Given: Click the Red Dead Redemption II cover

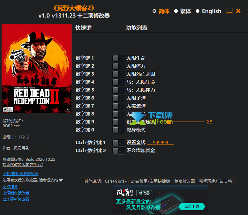Looking at the screenshot, I should 37,69.
